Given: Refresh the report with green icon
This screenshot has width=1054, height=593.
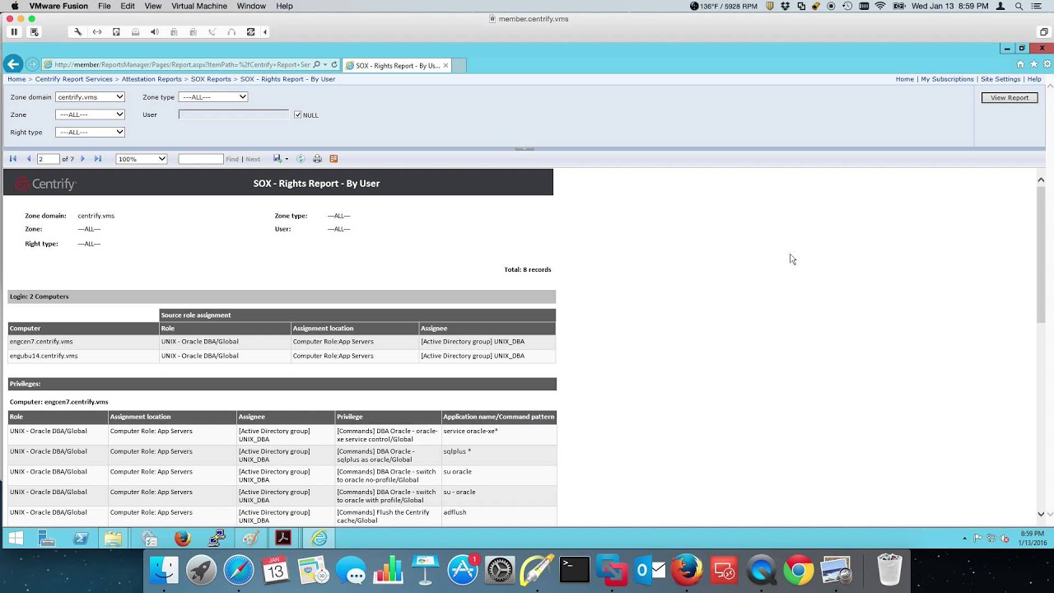Looking at the screenshot, I should coord(301,159).
